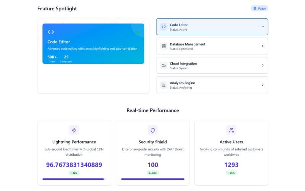
Task: Pause the feature spotlight rotation
Action: point(259,8)
